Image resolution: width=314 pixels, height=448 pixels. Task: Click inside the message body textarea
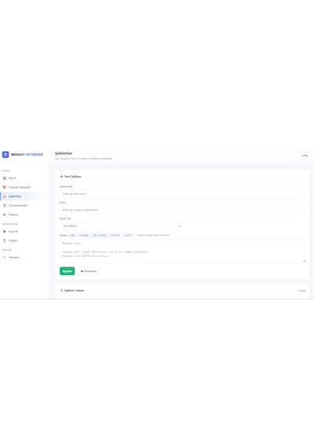(182, 251)
